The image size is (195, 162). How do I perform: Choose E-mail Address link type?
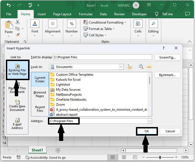[x=17, y=124]
